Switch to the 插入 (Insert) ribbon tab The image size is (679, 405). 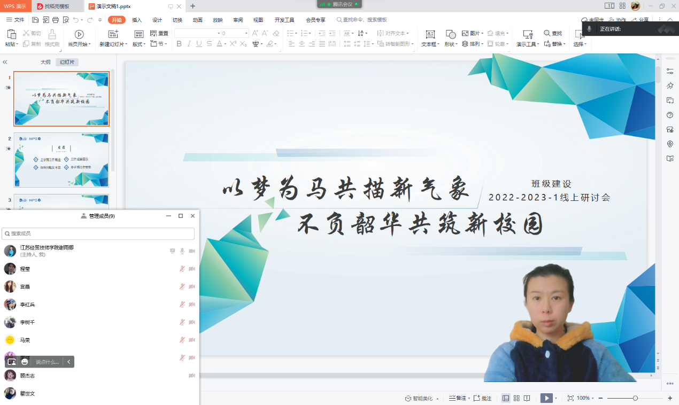137,20
